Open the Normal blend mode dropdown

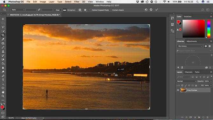coord(187,81)
